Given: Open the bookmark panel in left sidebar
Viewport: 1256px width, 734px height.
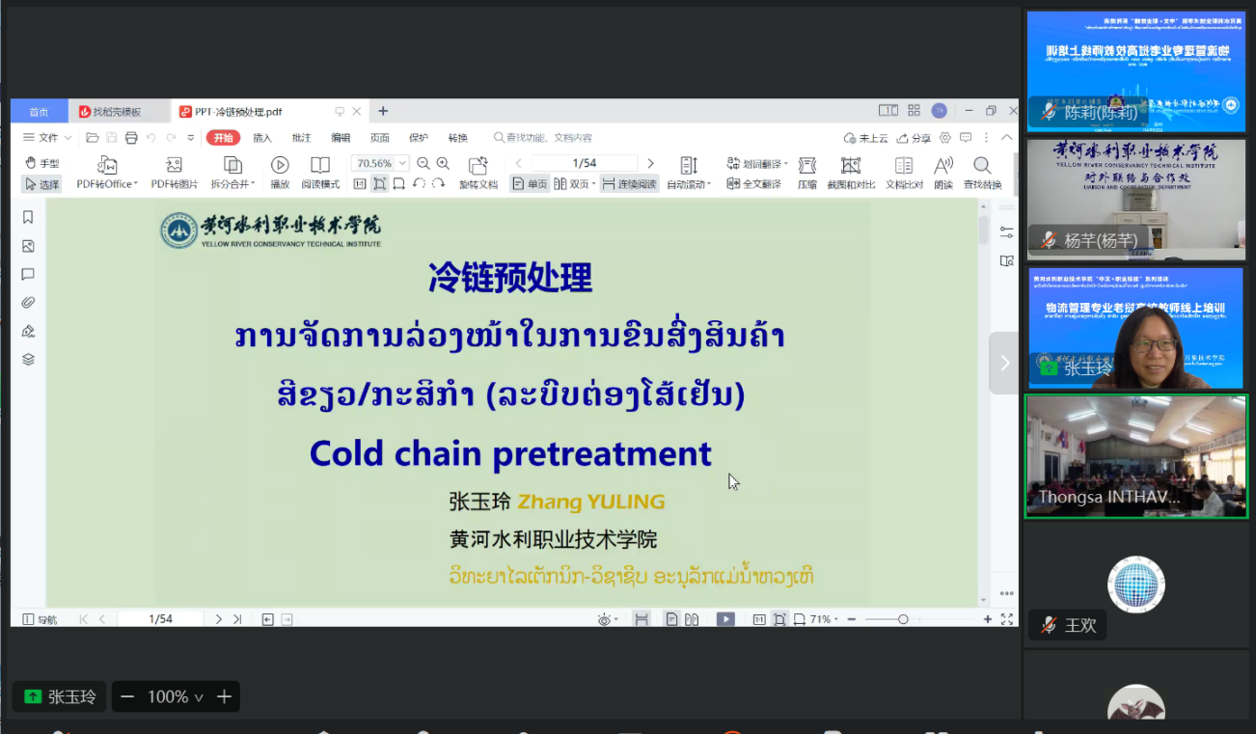Looking at the screenshot, I should (x=28, y=217).
